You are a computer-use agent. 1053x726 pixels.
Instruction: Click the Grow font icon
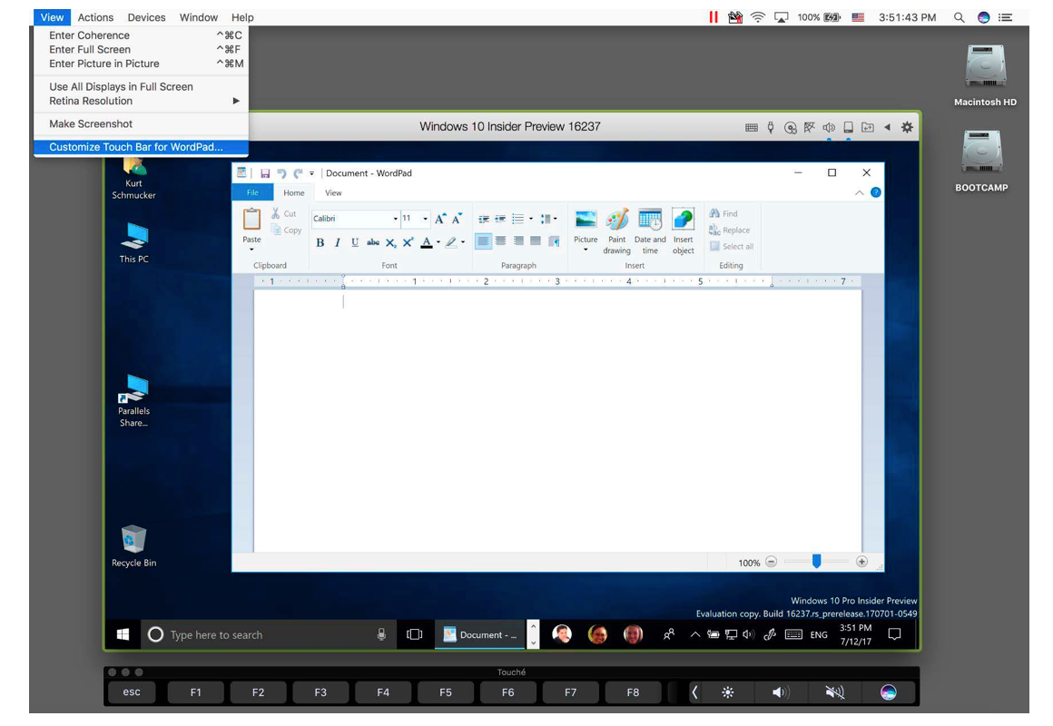(440, 219)
